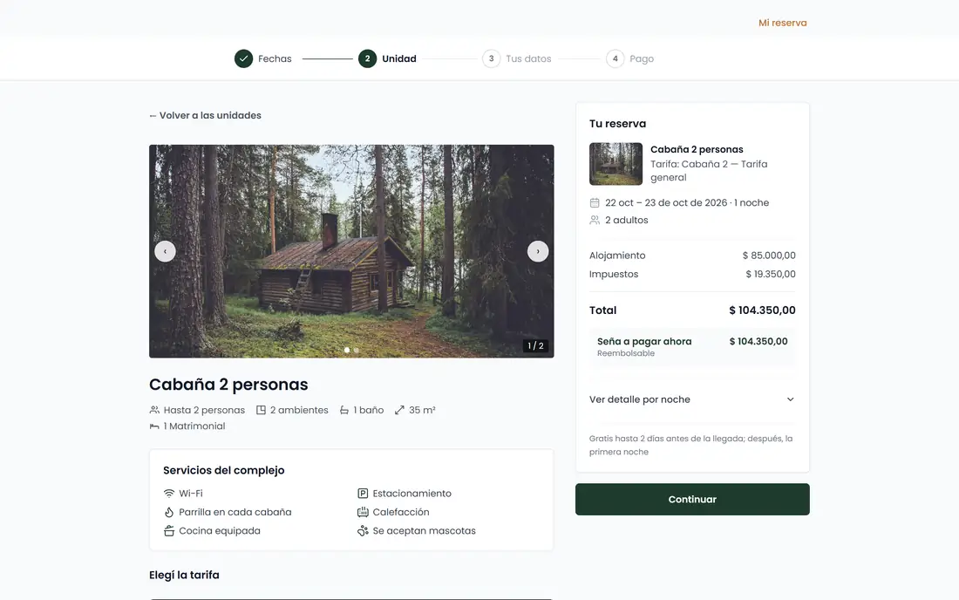This screenshot has height=600, width=959.
Task: Show the previous cabin photo
Action: pos(165,251)
